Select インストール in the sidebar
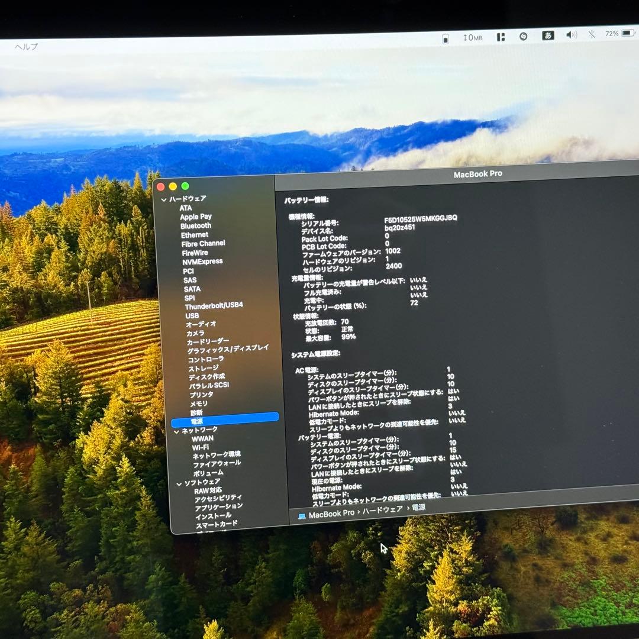639x639 pixels. pos(213,517)
